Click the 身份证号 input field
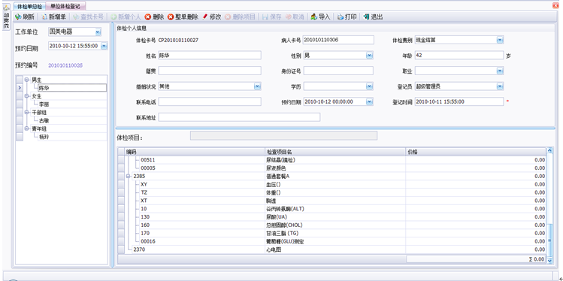This screenshot has height=281, width=563. click(x=338, y=71)
